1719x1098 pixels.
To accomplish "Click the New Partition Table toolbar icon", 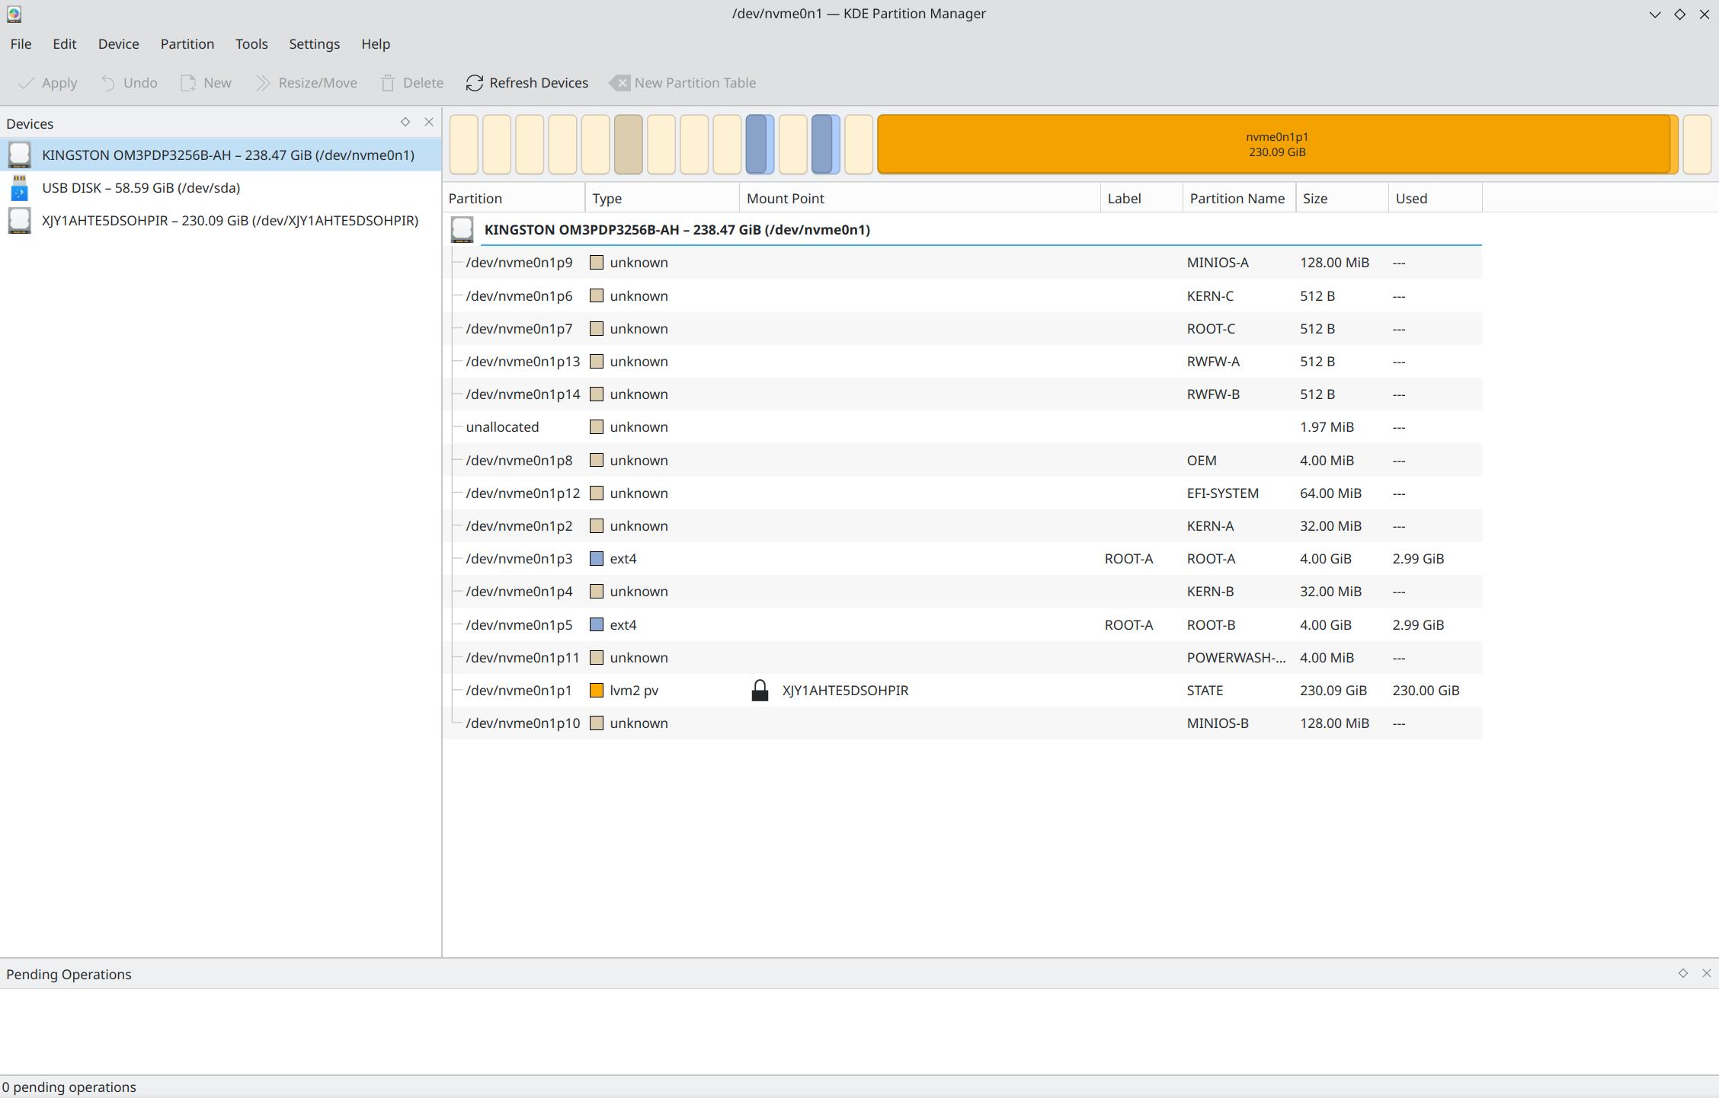I will coord(620,83).
